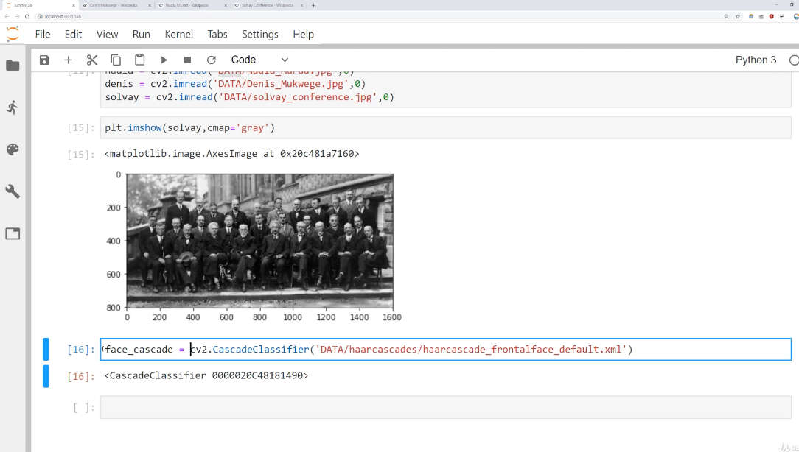
Task: Click the Solvay conference plot image output
Action: [260, 241]
